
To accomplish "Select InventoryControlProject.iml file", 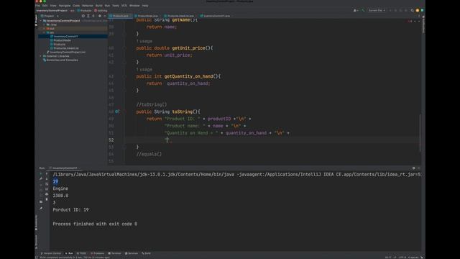I will pyautogui.click(x=66, y=53).
